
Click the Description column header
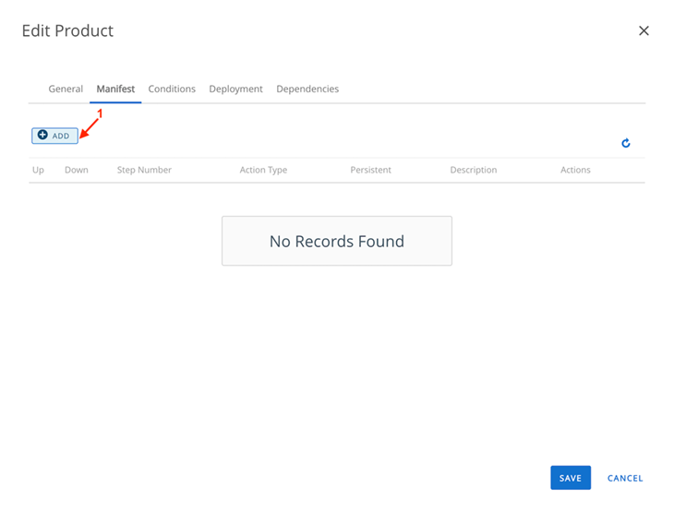tap(473, 170)
